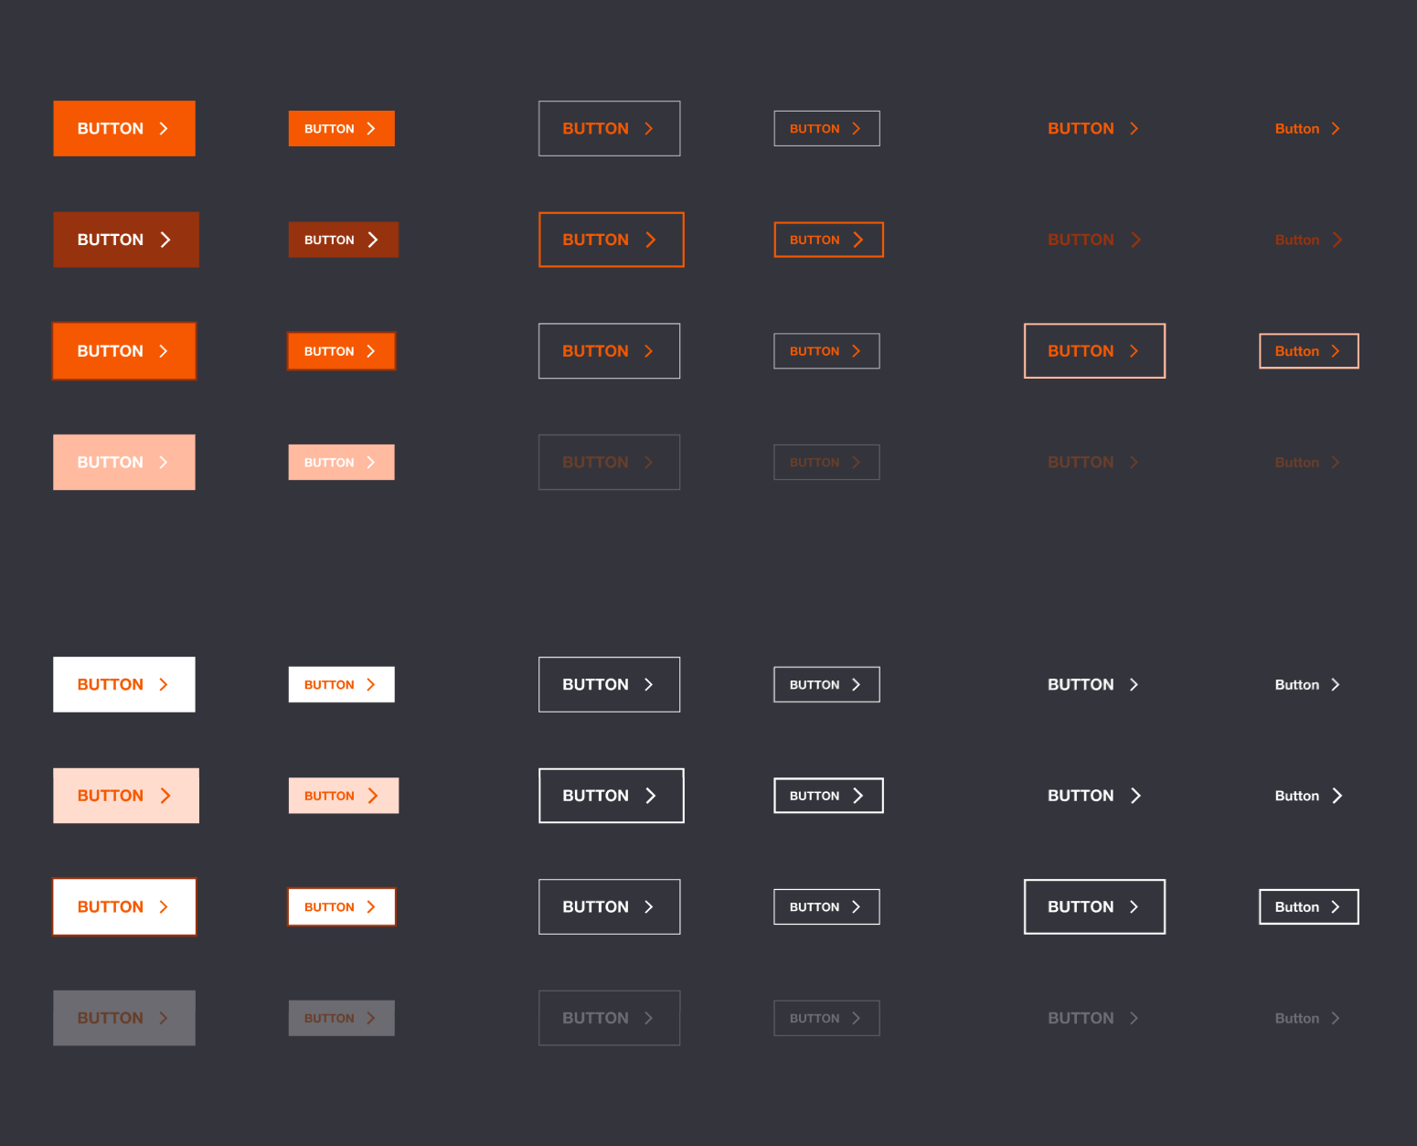This screenshot has height=1146, width=1417.
Task: Click the gray disabled small solid button
Action: 341,1018
